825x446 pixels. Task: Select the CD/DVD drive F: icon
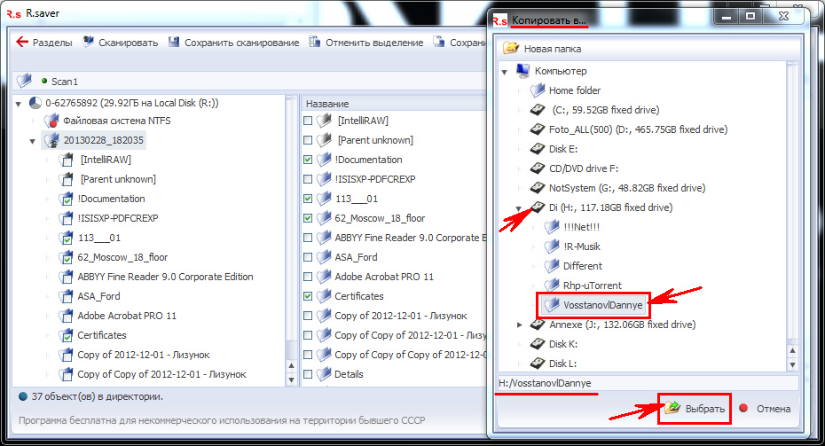[538, 168]
